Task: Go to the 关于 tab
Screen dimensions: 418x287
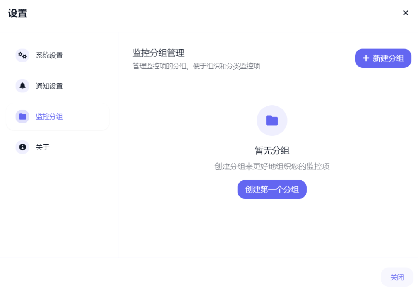Action: click(58, 147)
